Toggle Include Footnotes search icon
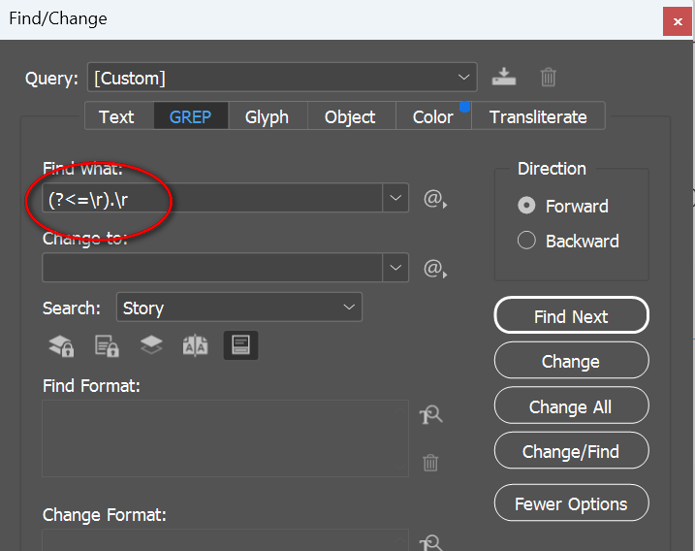The width and height of the screenshot is (695, 551). (240, 345)
